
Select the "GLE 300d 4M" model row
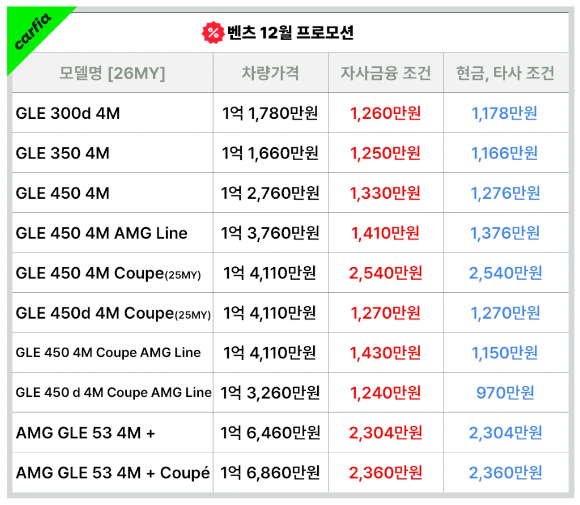coord(291,113)
